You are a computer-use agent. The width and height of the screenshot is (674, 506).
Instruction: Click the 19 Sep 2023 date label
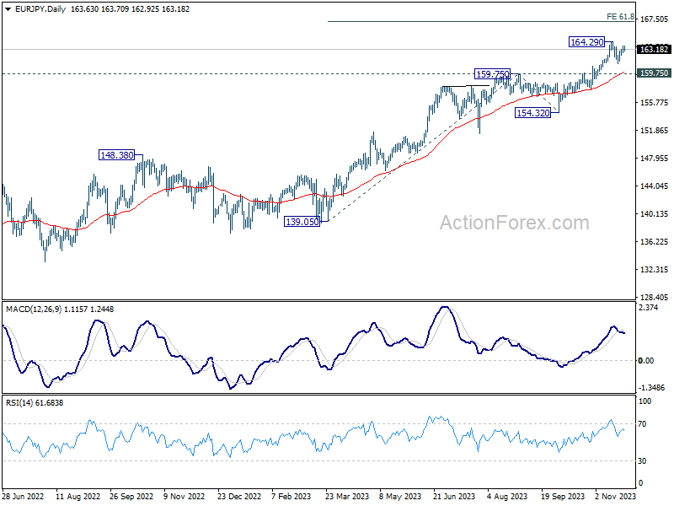563,496
